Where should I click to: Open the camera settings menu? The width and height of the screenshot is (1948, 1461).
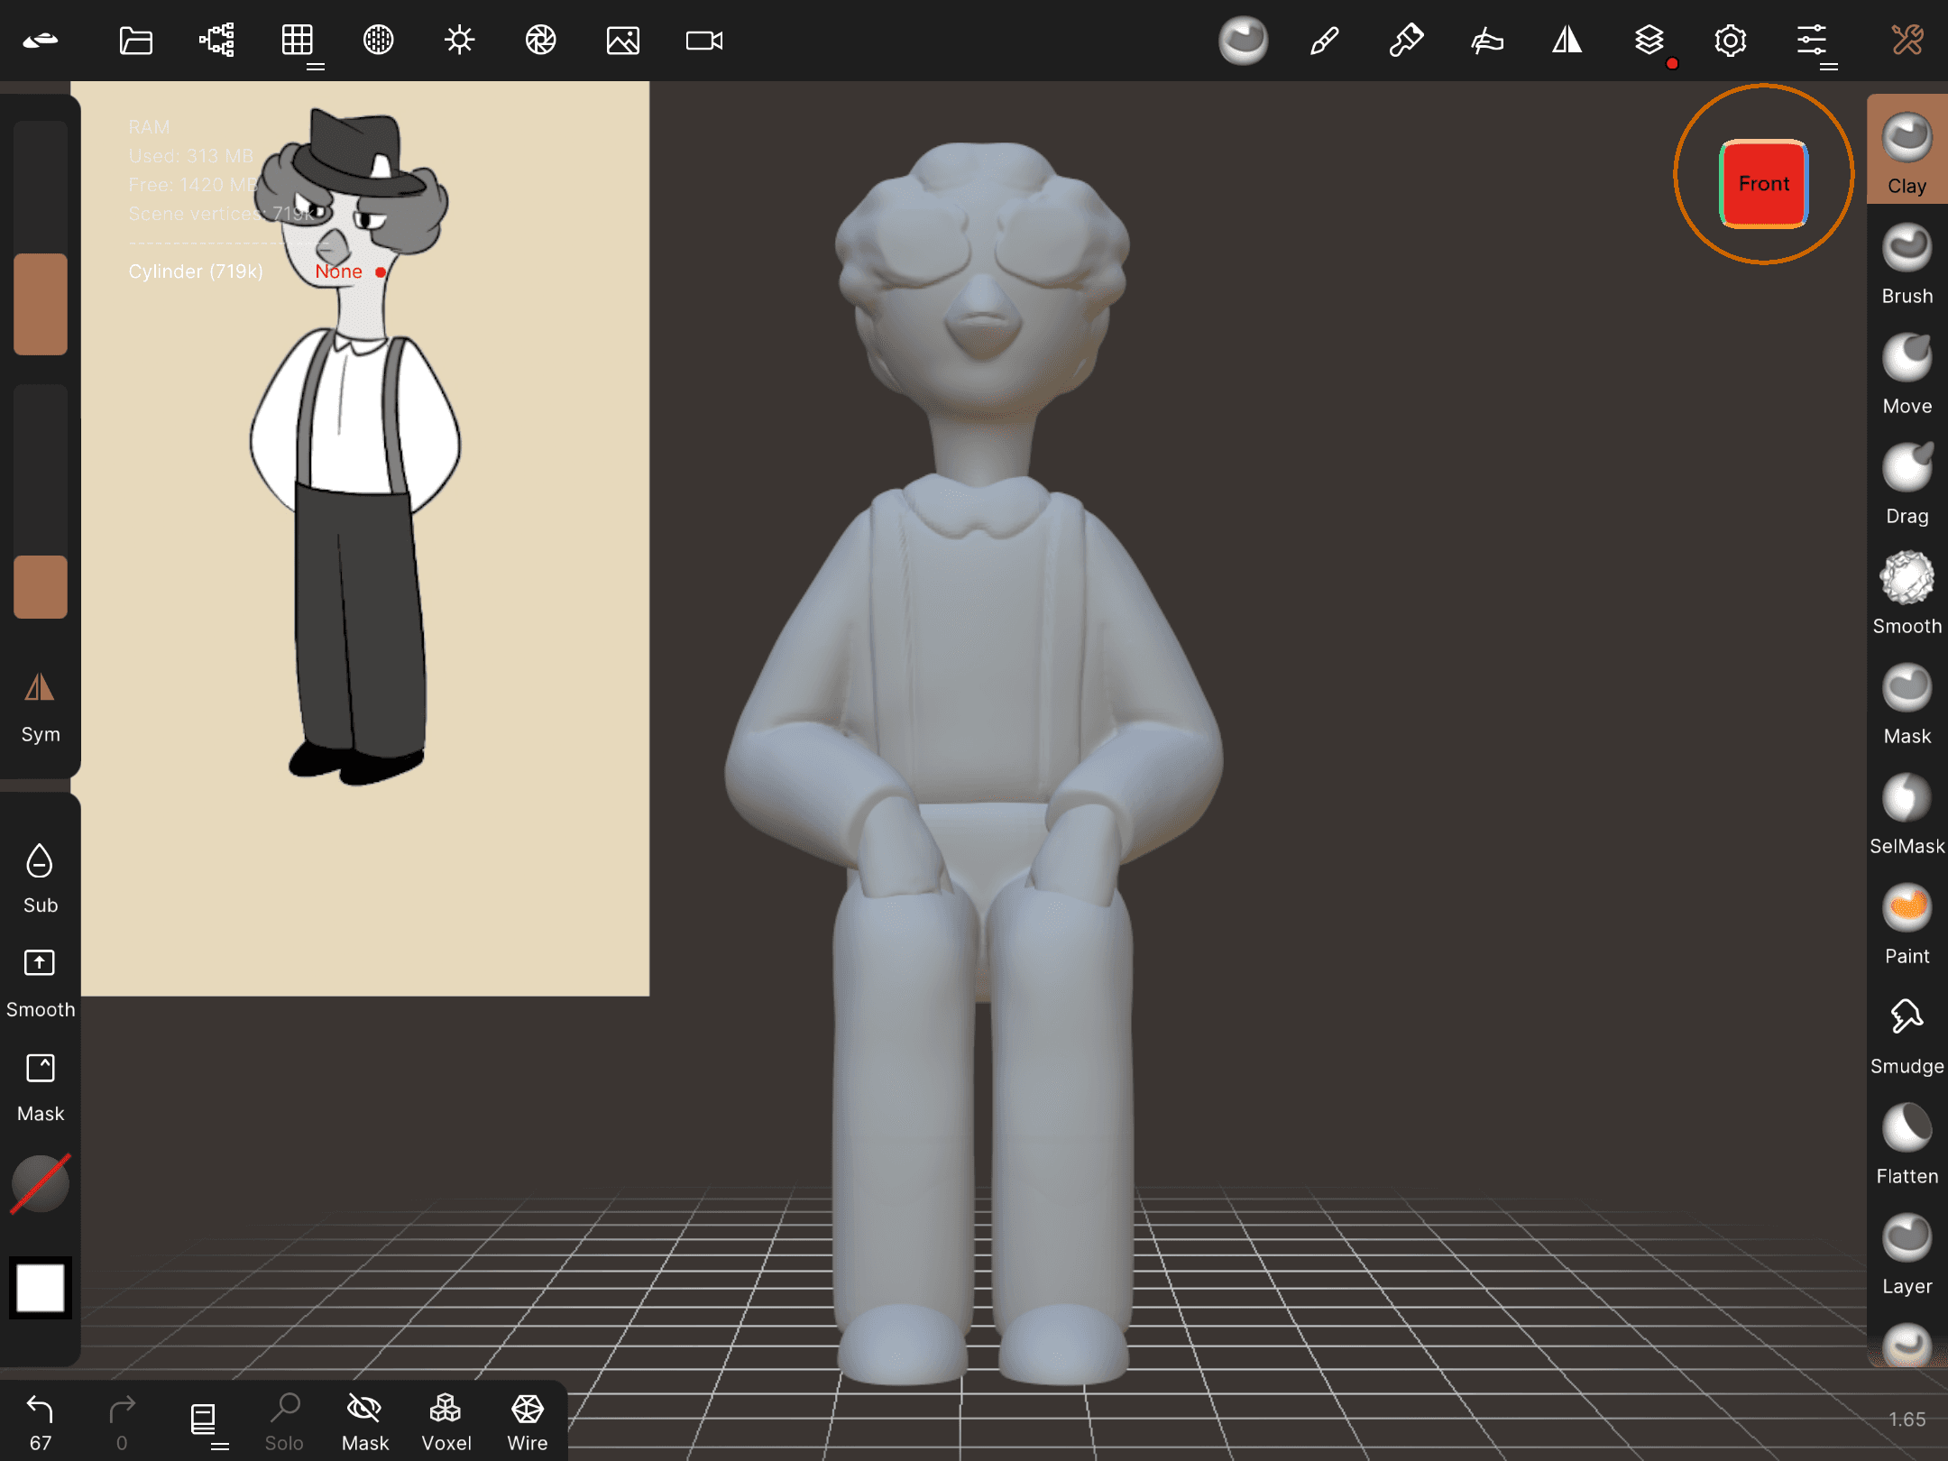703,41
